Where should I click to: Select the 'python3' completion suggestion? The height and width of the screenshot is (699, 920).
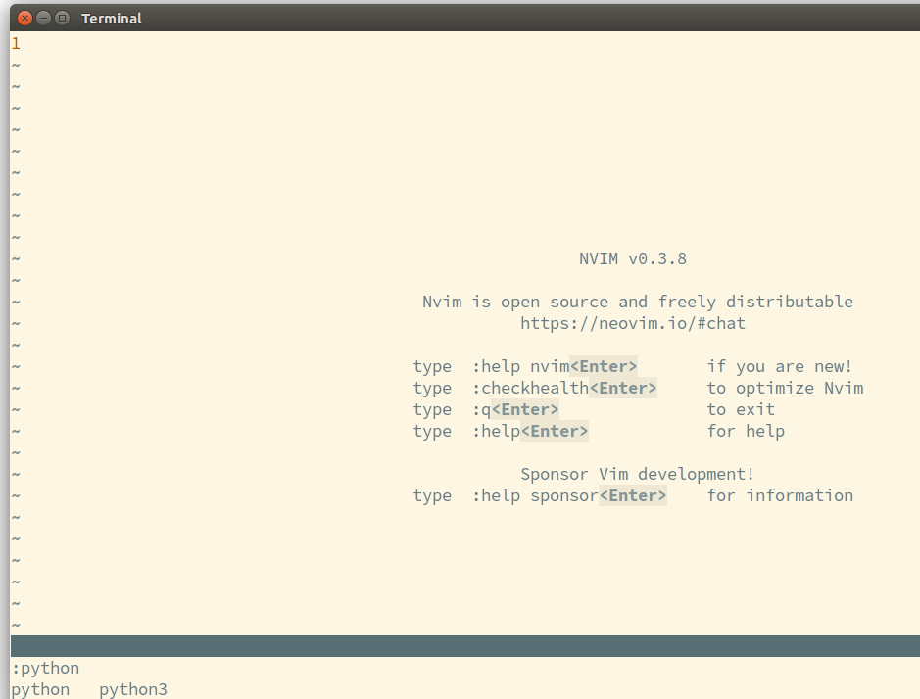133,689
